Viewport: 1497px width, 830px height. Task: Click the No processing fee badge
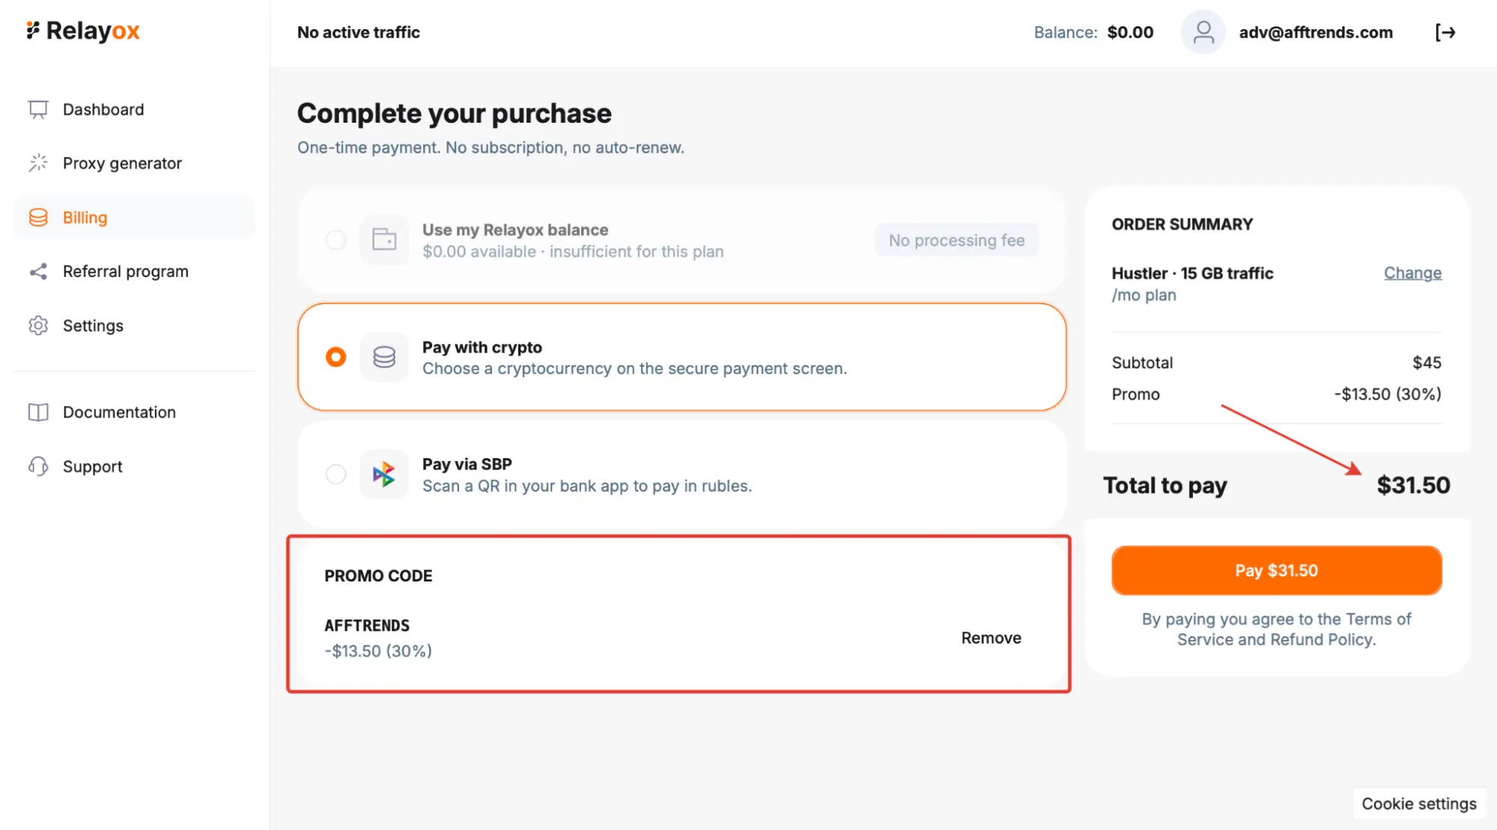point(956,240)
